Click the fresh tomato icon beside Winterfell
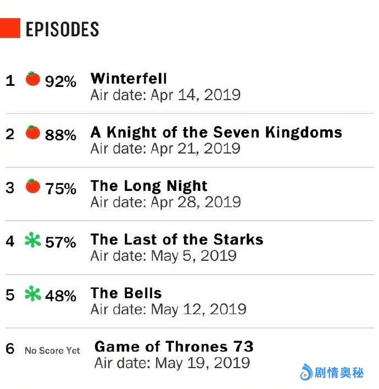The height and width of the screenshot is (389, 379). pyautogui.click(x=33, y=79)
